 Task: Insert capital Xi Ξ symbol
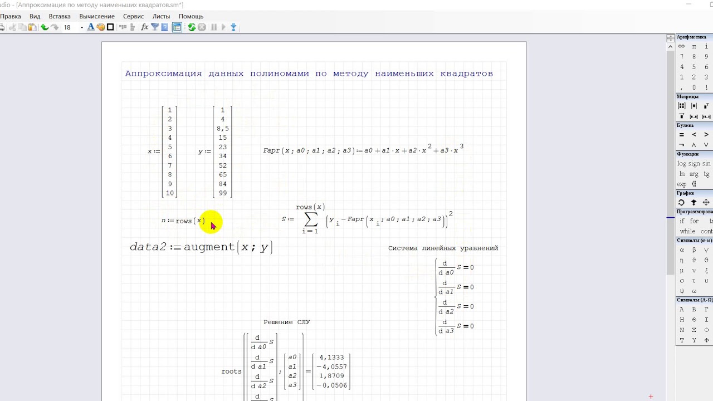tap(694, 330)
